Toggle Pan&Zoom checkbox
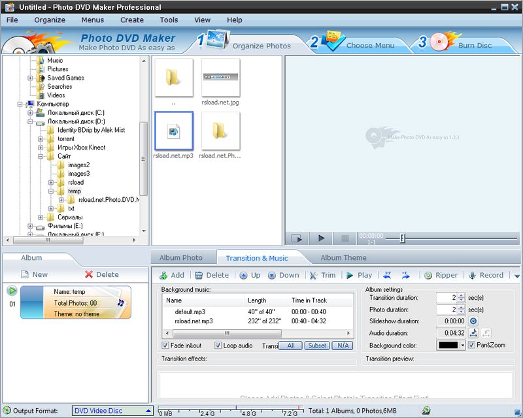This screenshot has height=418, width=523. (471, 345)
